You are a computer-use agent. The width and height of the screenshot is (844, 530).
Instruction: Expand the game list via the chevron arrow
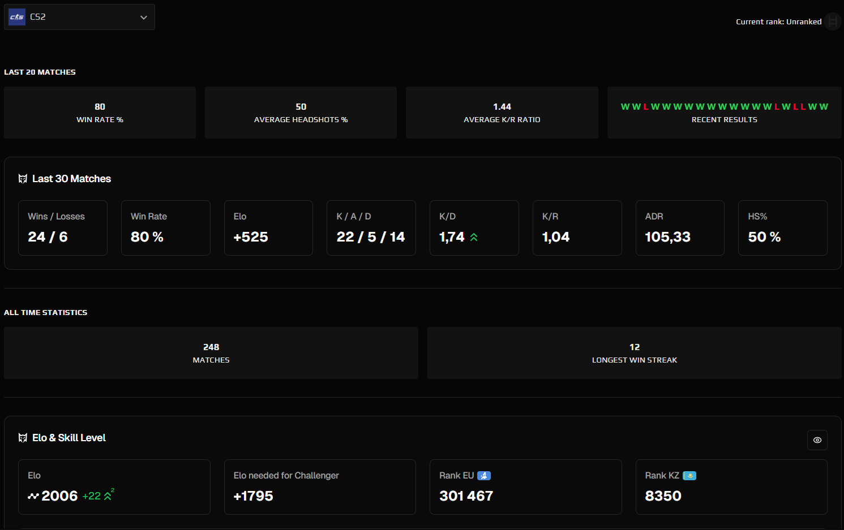click(143, 17)
